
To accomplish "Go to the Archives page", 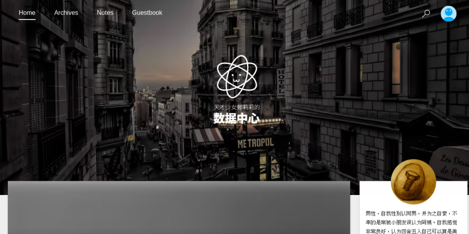I will 66,13.
